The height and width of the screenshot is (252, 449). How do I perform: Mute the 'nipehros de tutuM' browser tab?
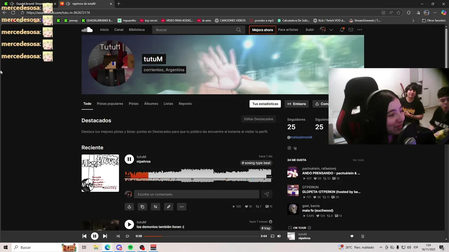[x=67, y=4]
